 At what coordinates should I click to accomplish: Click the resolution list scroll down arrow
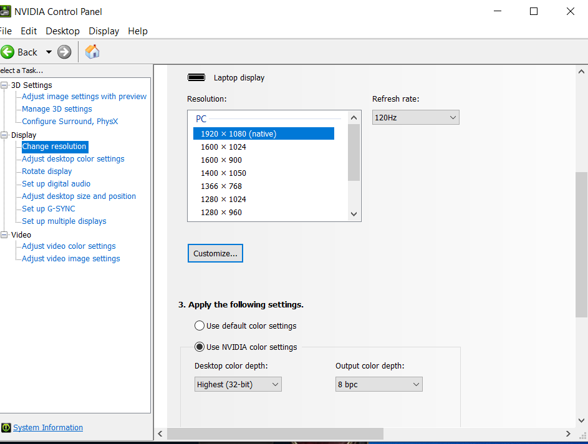coord(354,214)
